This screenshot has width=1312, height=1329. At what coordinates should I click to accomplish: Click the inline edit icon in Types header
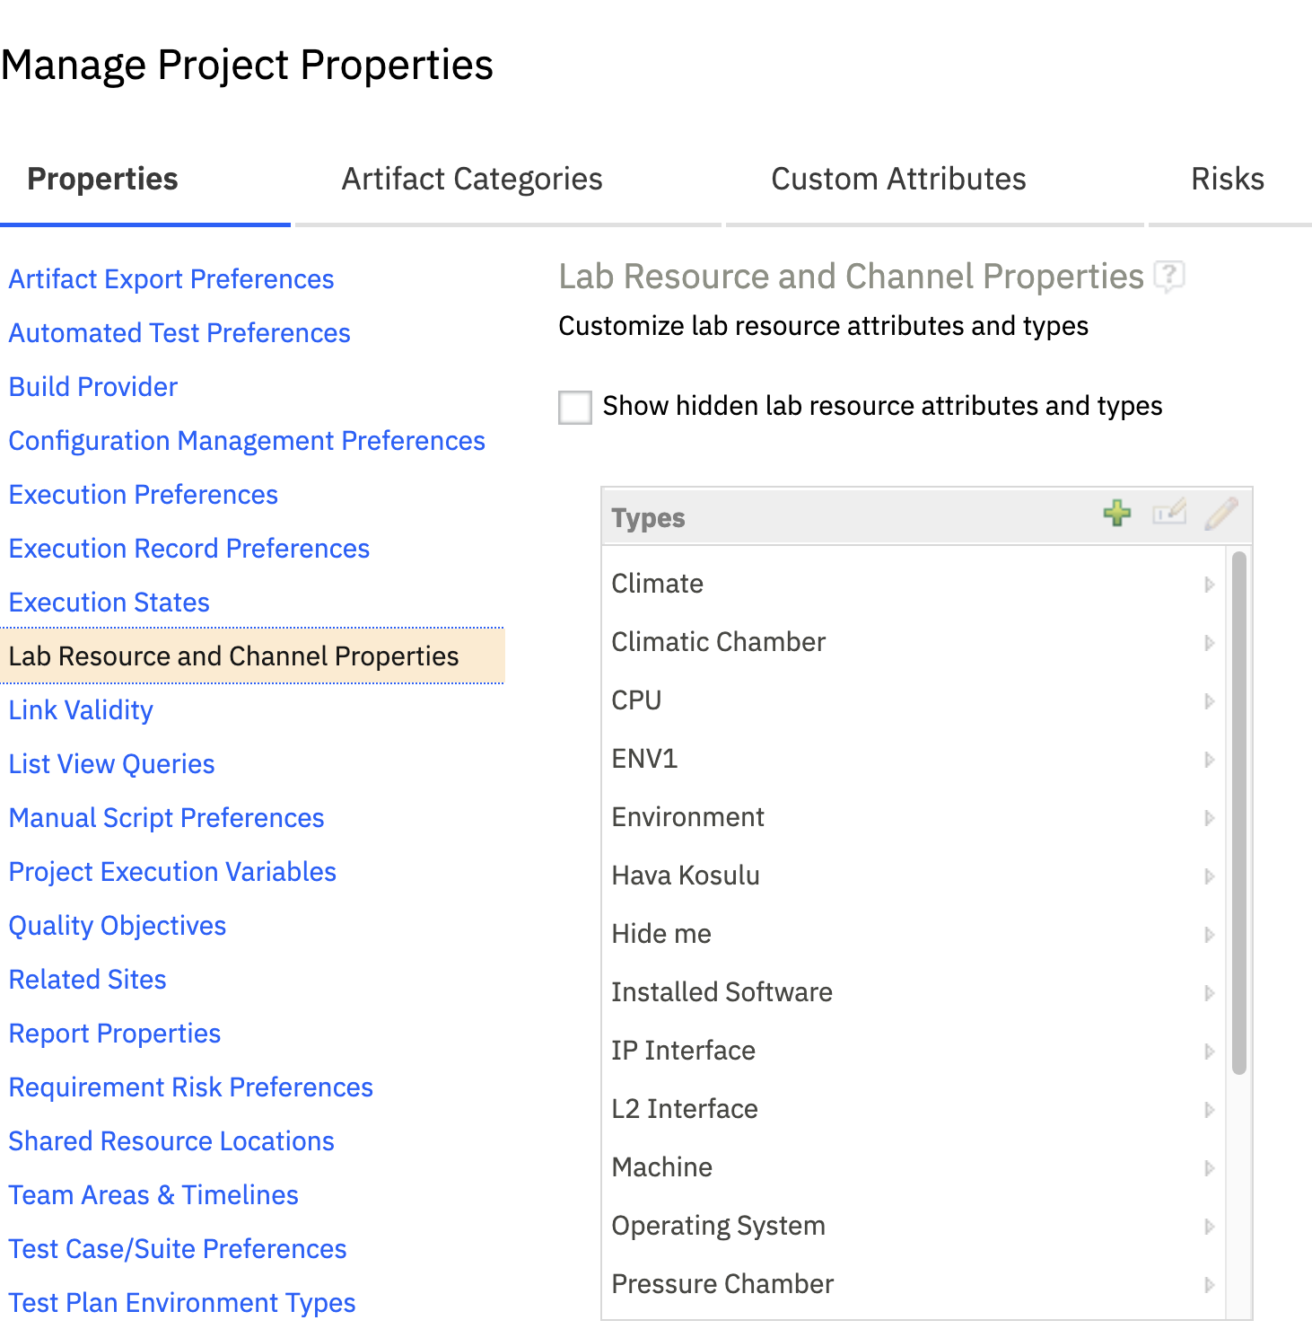[1168, 514]
